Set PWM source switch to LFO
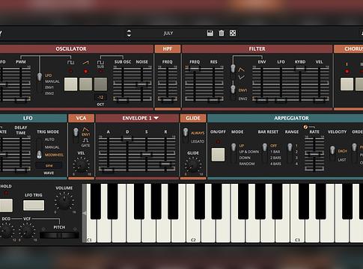 pyautogui.click(x=49, y=75)
